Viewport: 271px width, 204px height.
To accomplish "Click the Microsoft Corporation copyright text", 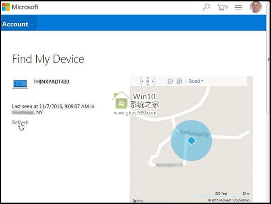I will coord(229,200).
